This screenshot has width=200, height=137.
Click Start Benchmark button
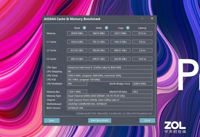(x=99, y=120)
